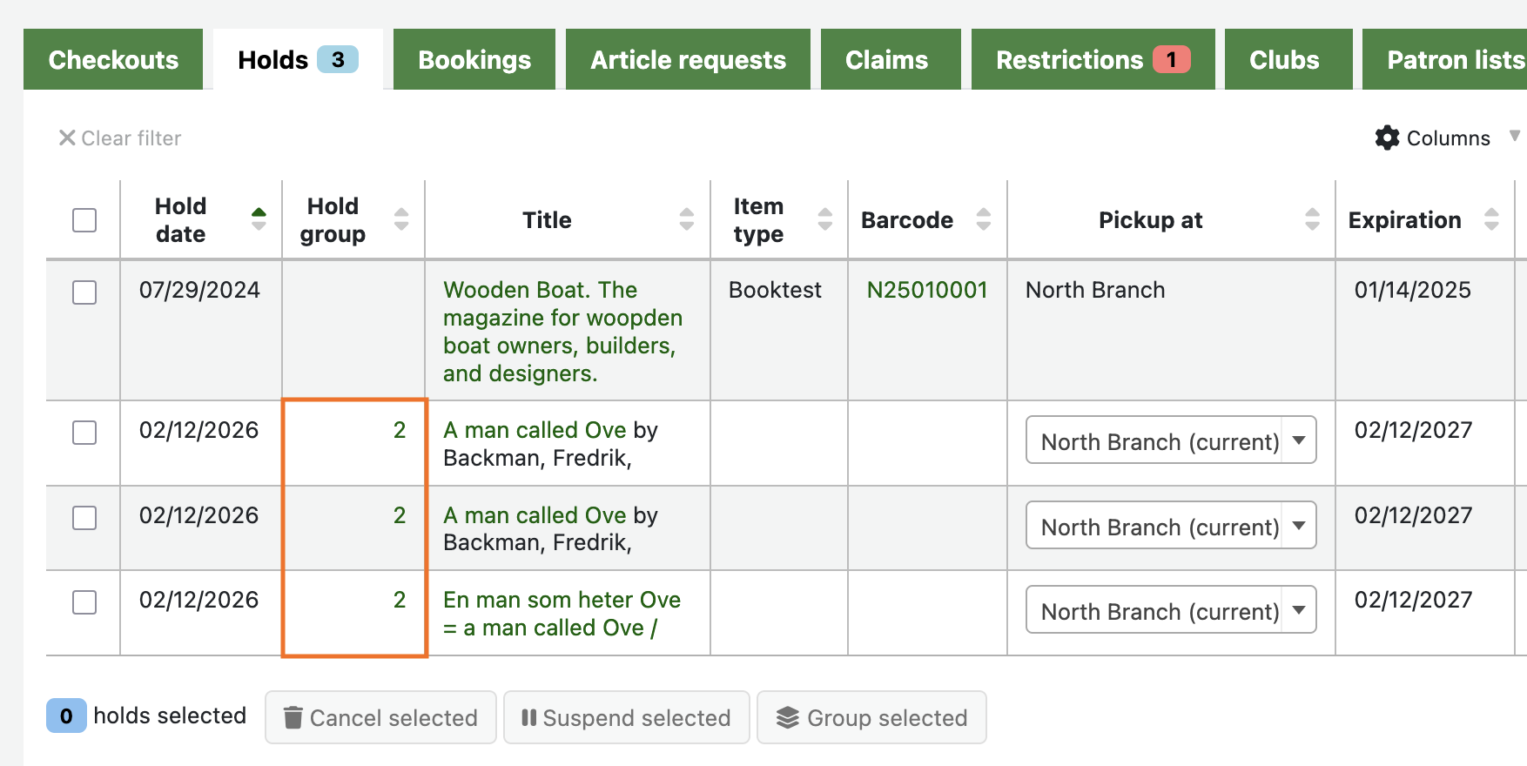Switch to the Checkouts tab
Screen dimensions: 1527x766
pyautogui.click(x=113, y=59)
